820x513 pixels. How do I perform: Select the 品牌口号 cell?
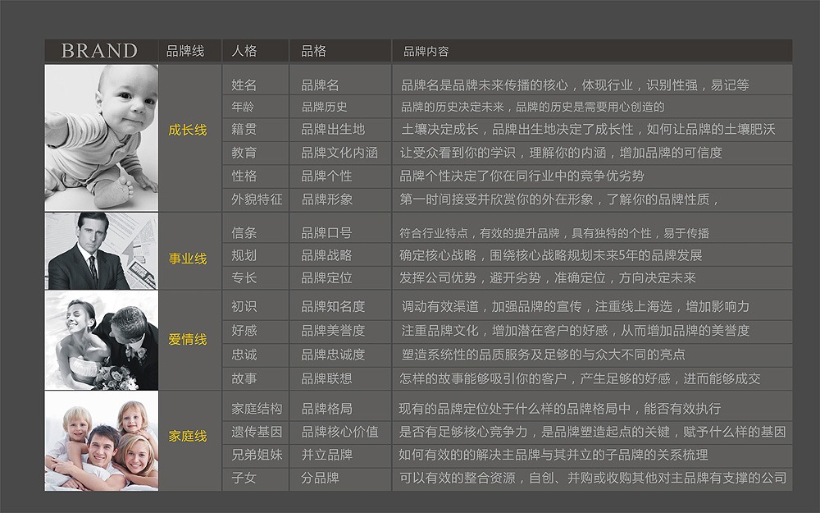tap(326, 233)
